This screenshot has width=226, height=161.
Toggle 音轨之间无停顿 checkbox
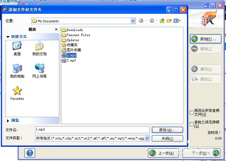192,124
